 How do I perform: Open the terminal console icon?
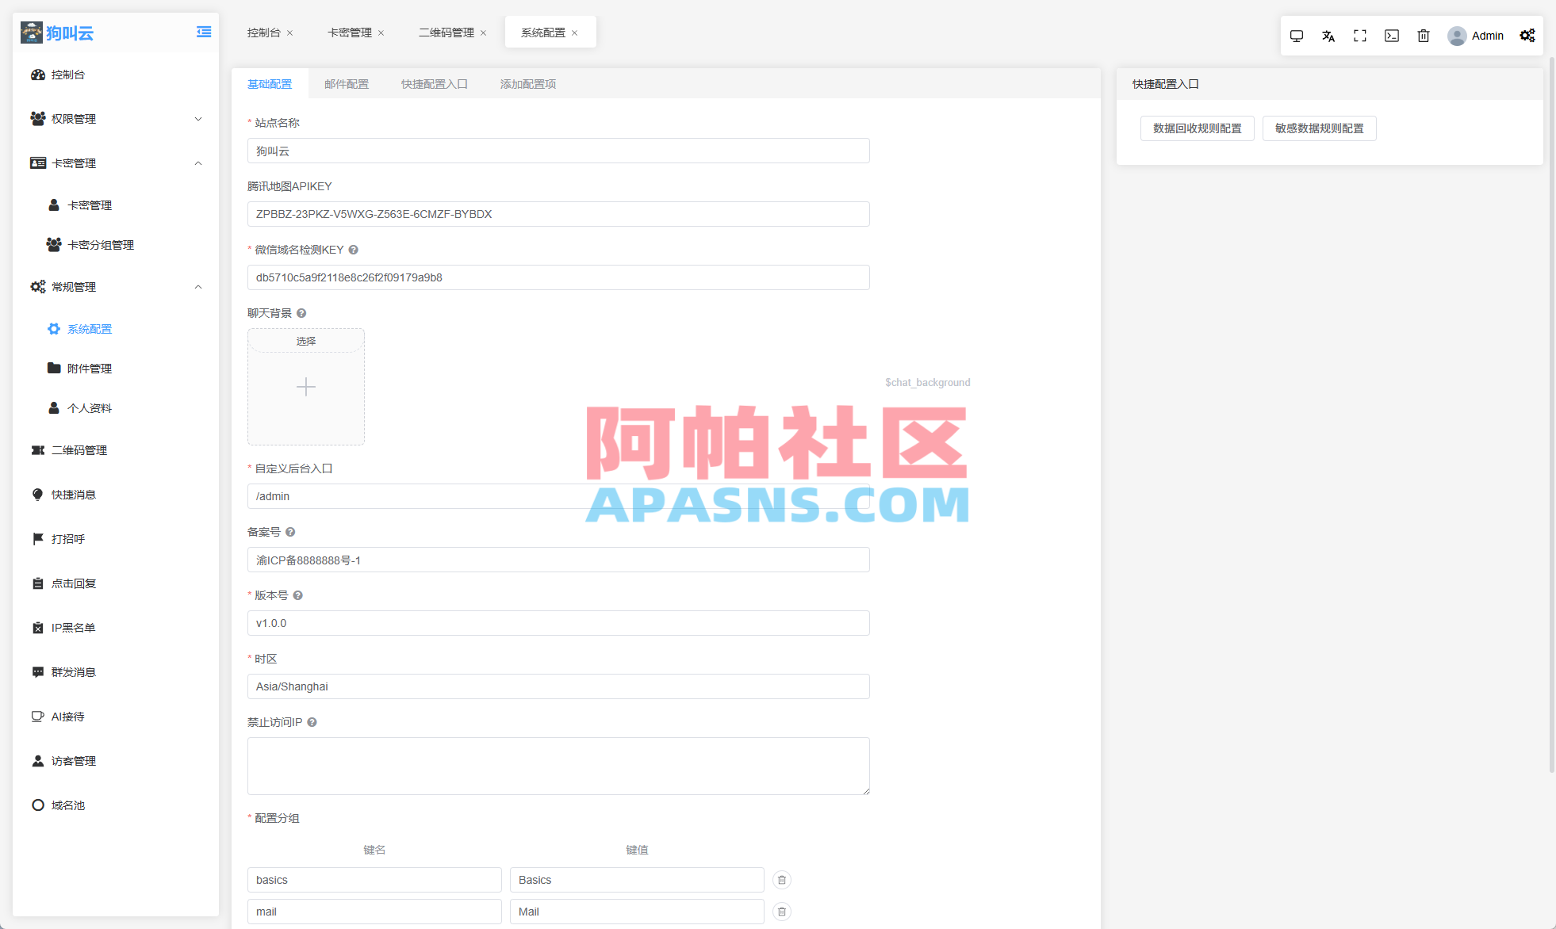(1392, 36)
